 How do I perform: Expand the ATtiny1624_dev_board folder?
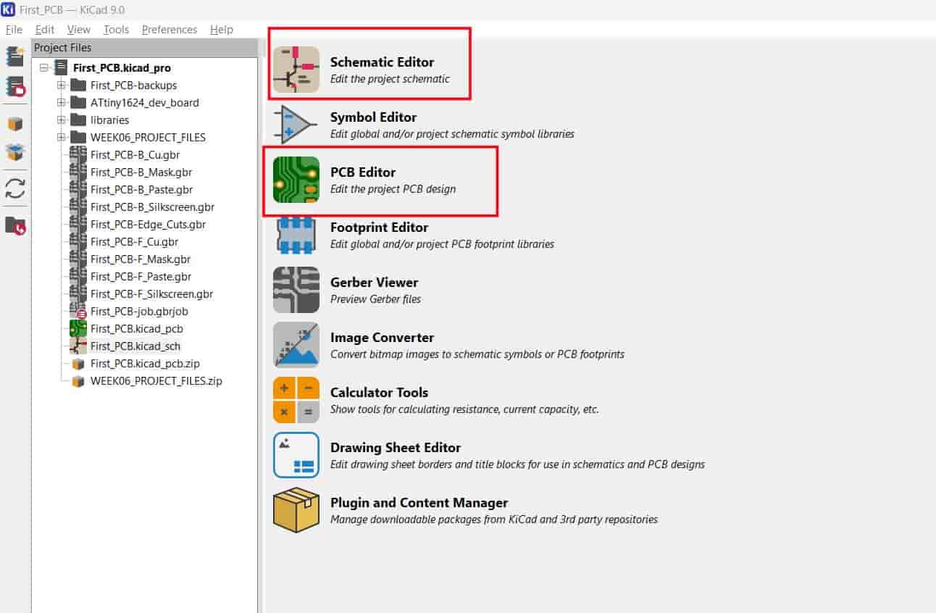pos(61,103)
